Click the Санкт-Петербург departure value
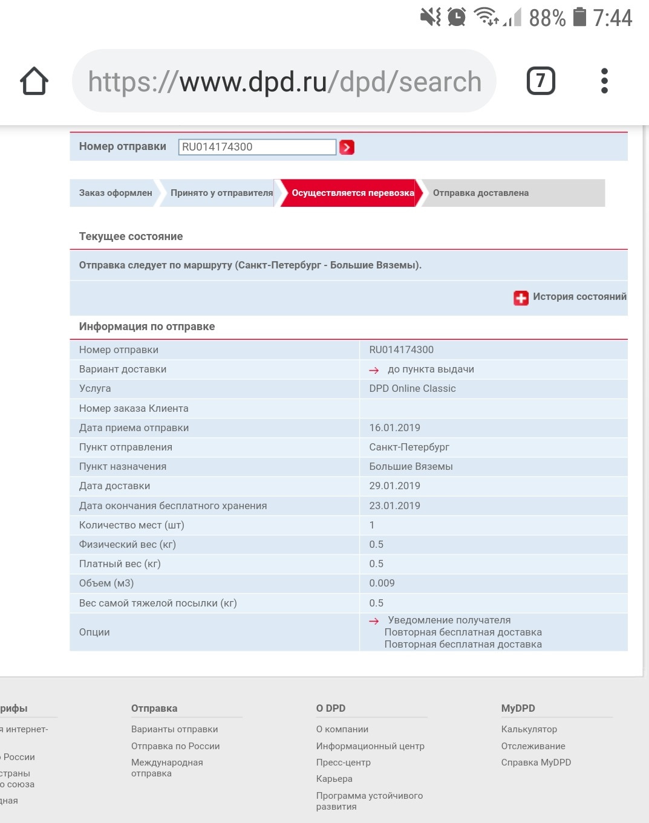Screen dimensions: 649x823 point(409,447)
